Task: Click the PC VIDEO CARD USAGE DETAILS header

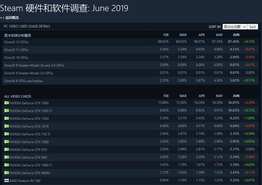Action: [x=27, y=26]
